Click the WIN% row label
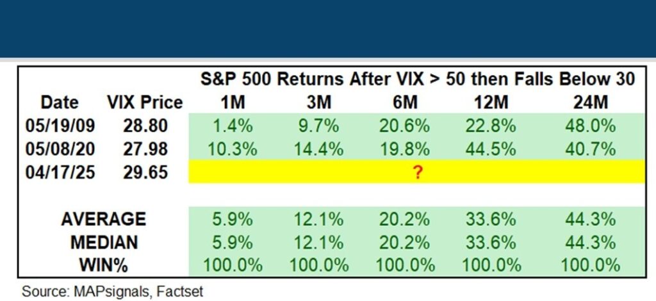Viewport: 656px width, 301px height. (103, 264)
